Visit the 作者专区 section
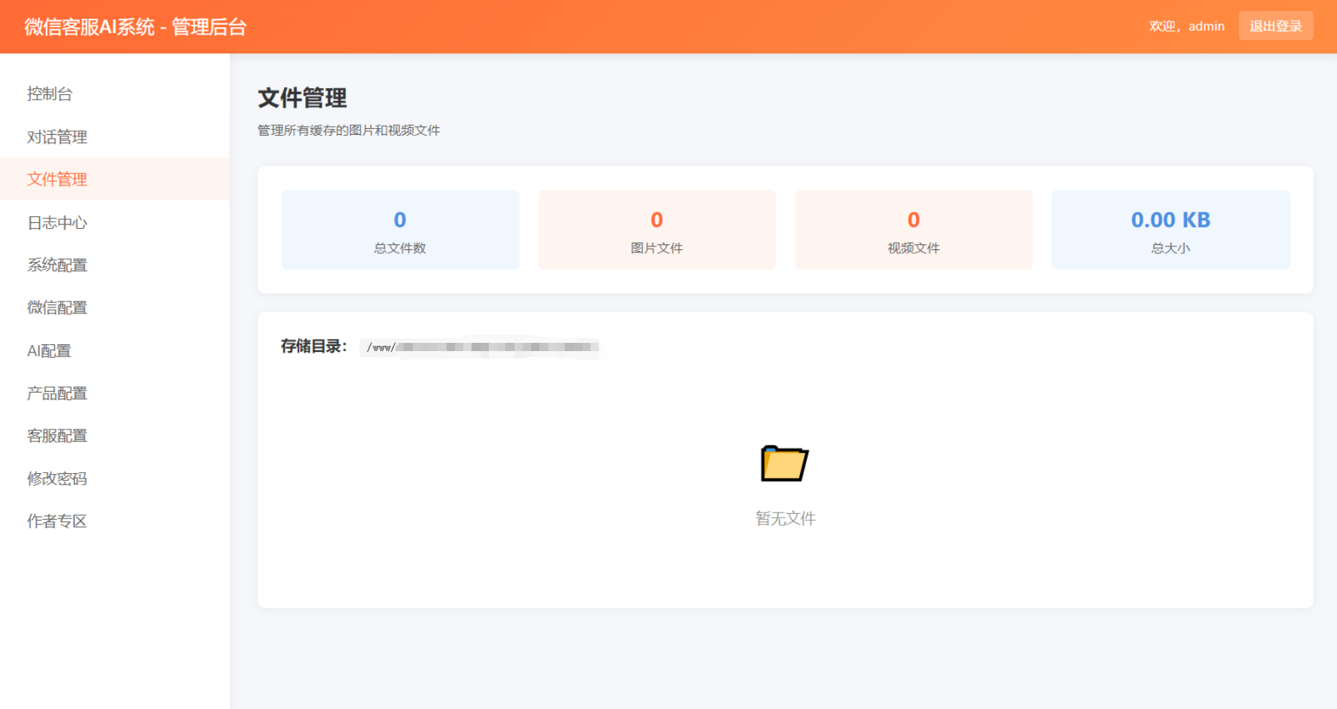 57,521
